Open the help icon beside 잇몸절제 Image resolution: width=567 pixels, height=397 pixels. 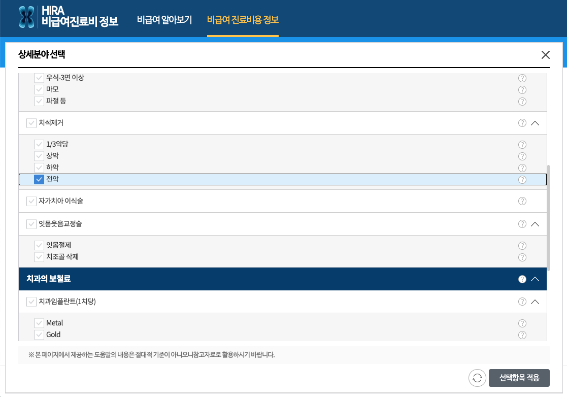(522, 245)
